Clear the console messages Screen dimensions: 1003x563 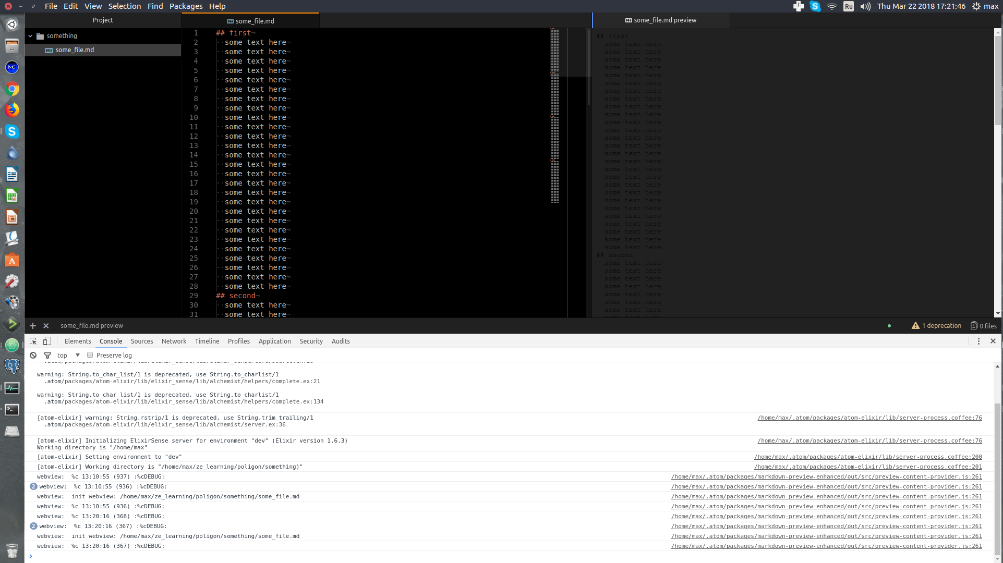(33, 355)
